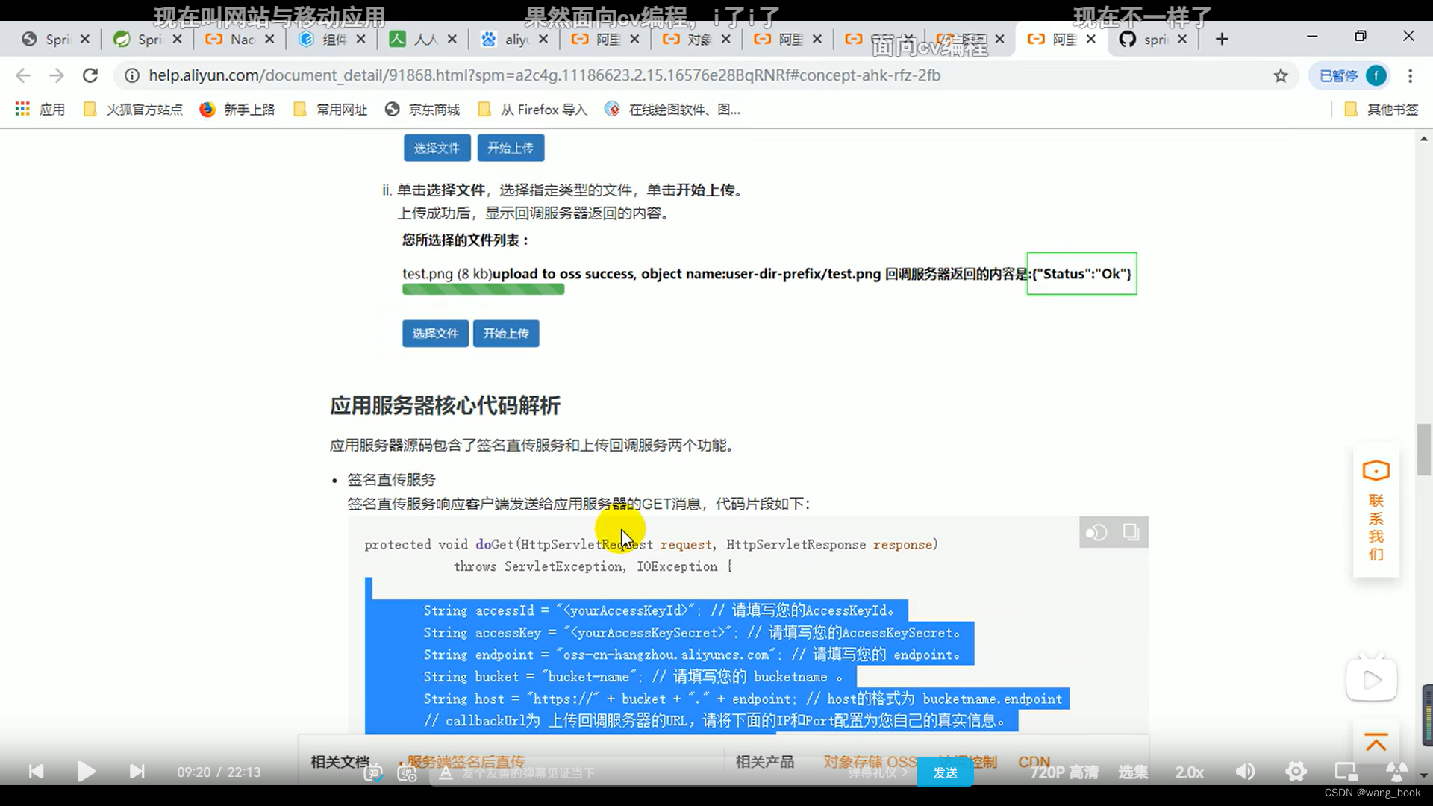Open the 应用 apps shortcut
This screenshot has height=806, width=1433.
pos(40,110)
